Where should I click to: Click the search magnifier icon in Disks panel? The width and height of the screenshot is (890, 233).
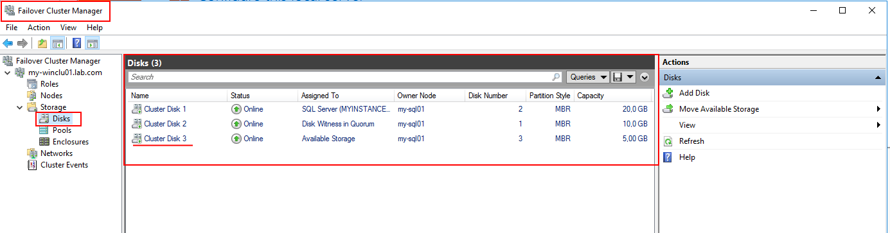(x=556, y=77)
